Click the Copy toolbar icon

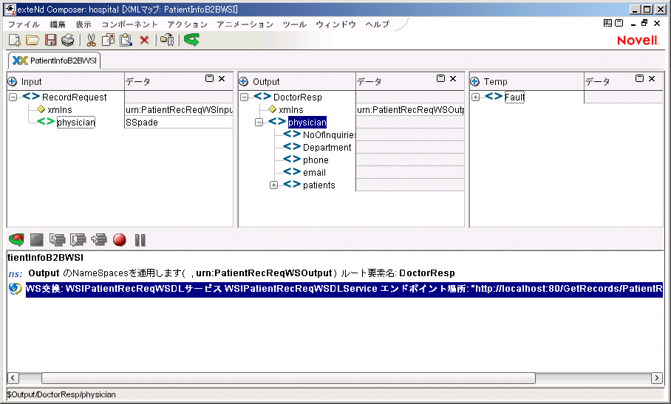[x=108, y=40]
